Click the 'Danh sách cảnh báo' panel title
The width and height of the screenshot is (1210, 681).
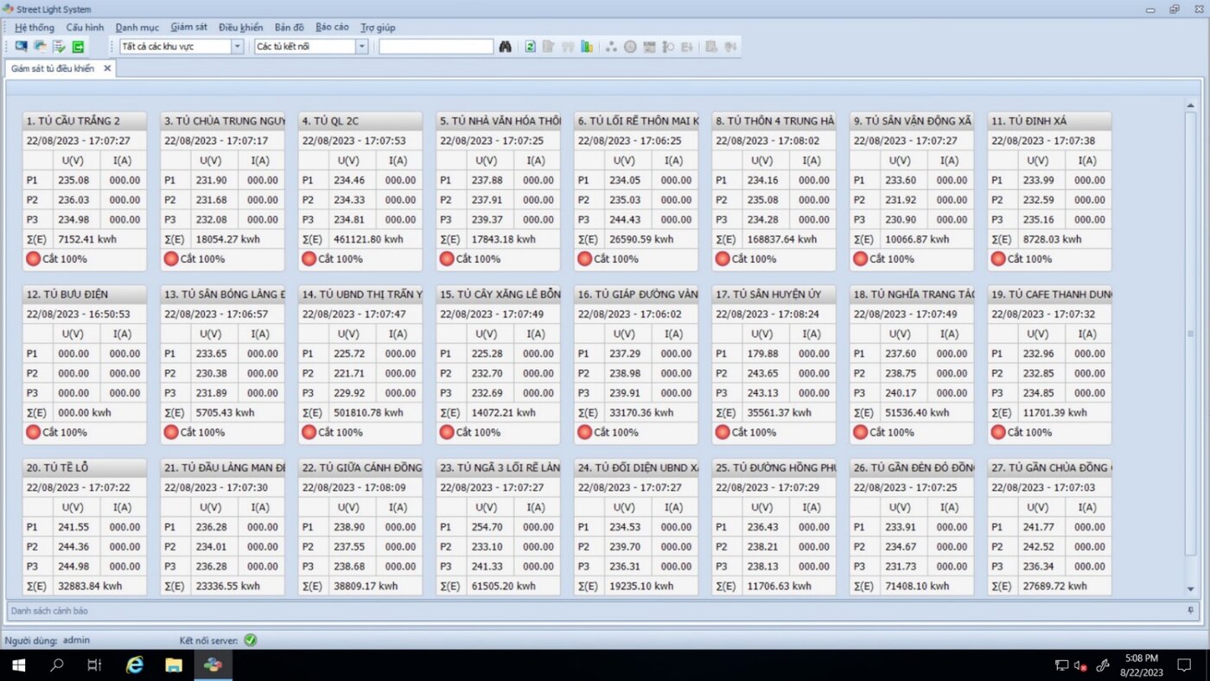(x=49, y=611)
